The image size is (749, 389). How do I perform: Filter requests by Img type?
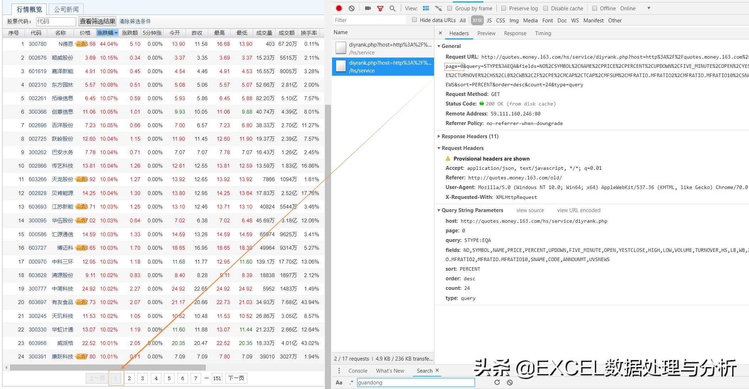tap(514, 21)
